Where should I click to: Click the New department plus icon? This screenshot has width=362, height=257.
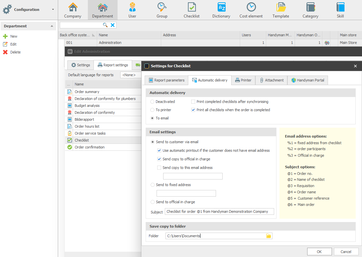(x=5, y=36)
